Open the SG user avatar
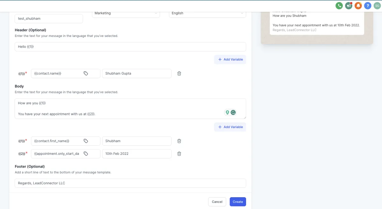Viewport: 382px width, 209px height. tap(377, 5)
